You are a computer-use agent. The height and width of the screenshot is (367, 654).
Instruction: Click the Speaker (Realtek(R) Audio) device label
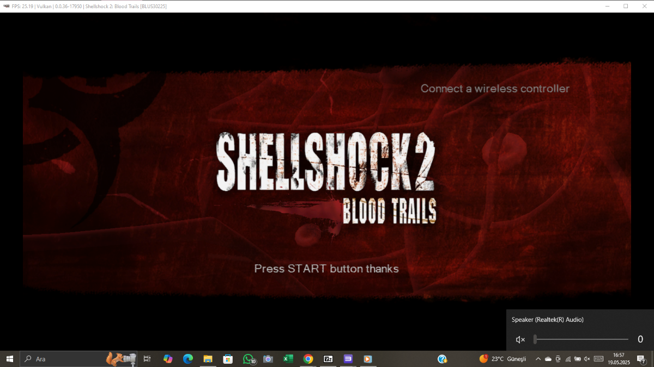click(x=548, y=320)
